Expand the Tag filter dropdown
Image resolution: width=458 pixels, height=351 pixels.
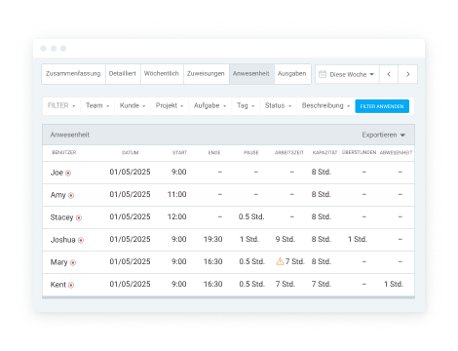(x=246, y=105)
